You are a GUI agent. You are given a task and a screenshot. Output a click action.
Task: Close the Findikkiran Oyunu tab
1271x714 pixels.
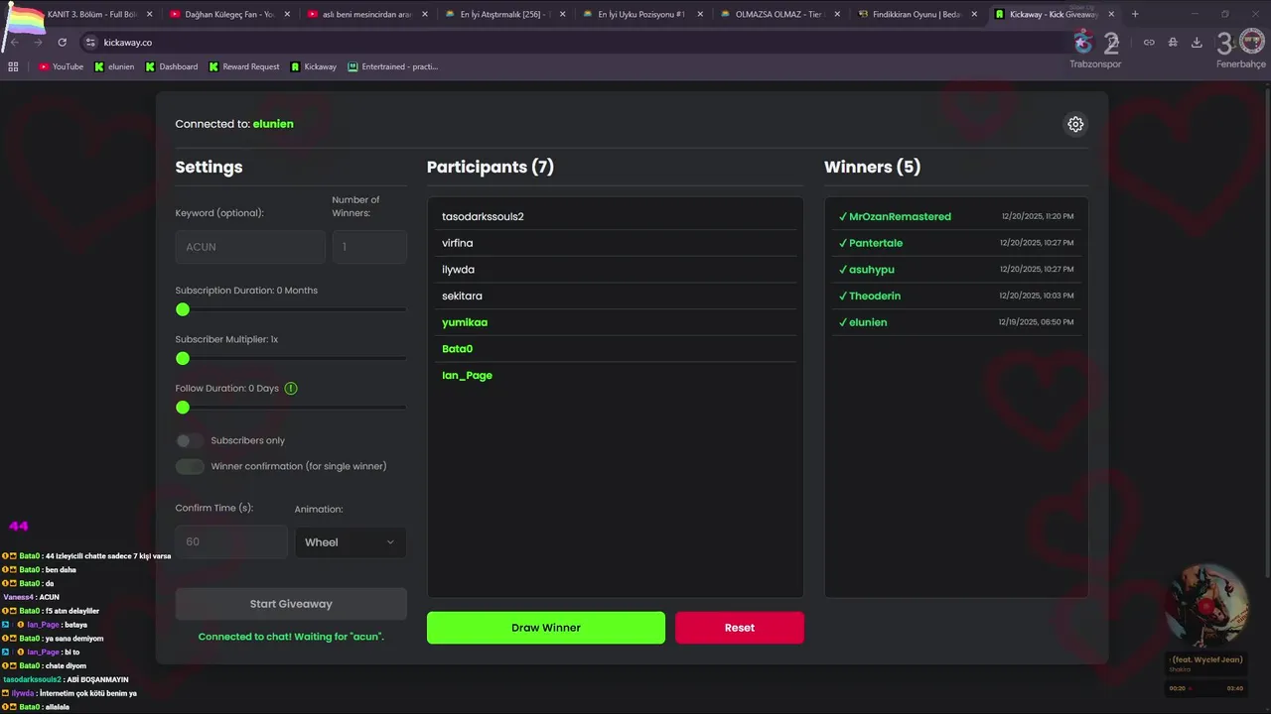tap(974, 14)
